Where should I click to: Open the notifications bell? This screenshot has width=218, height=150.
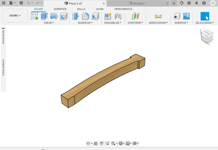196,3
